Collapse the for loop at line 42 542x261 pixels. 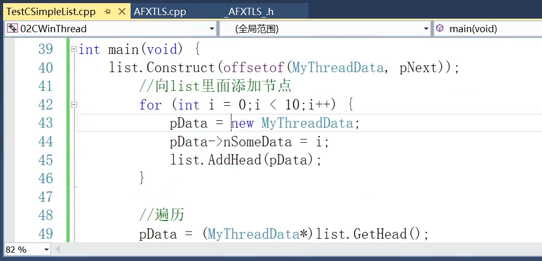74,104
